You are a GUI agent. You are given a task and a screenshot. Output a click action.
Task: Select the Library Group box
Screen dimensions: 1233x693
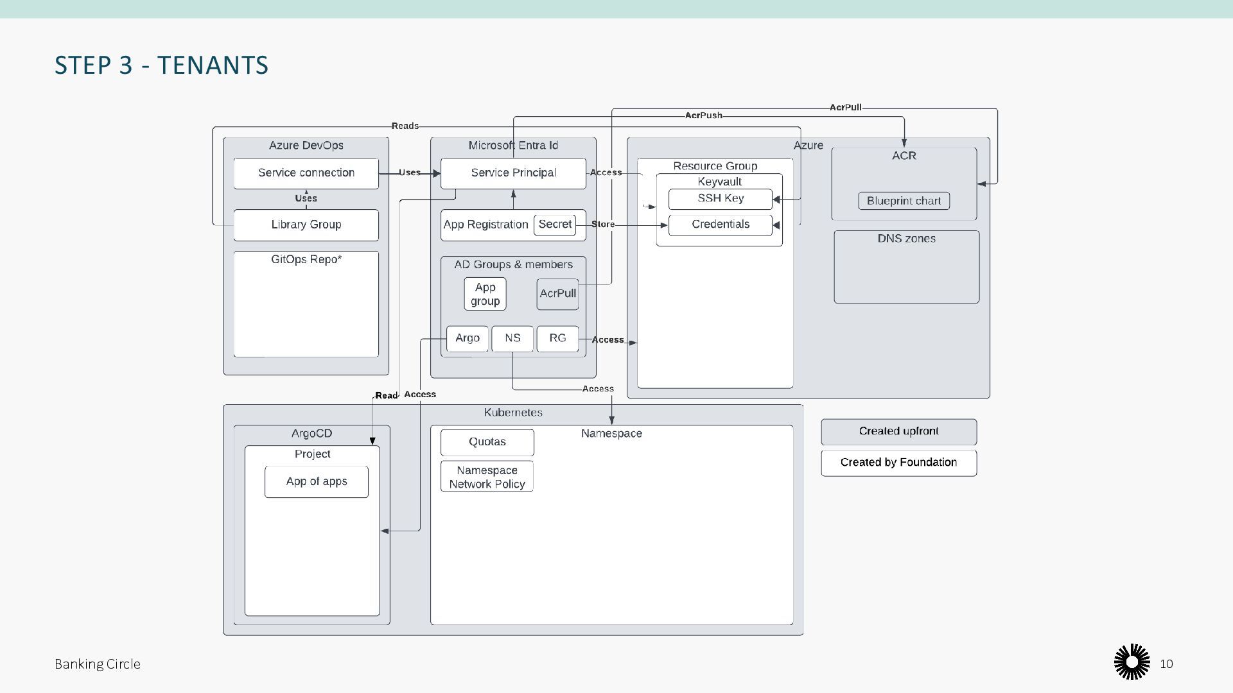(x=306, y=225)
